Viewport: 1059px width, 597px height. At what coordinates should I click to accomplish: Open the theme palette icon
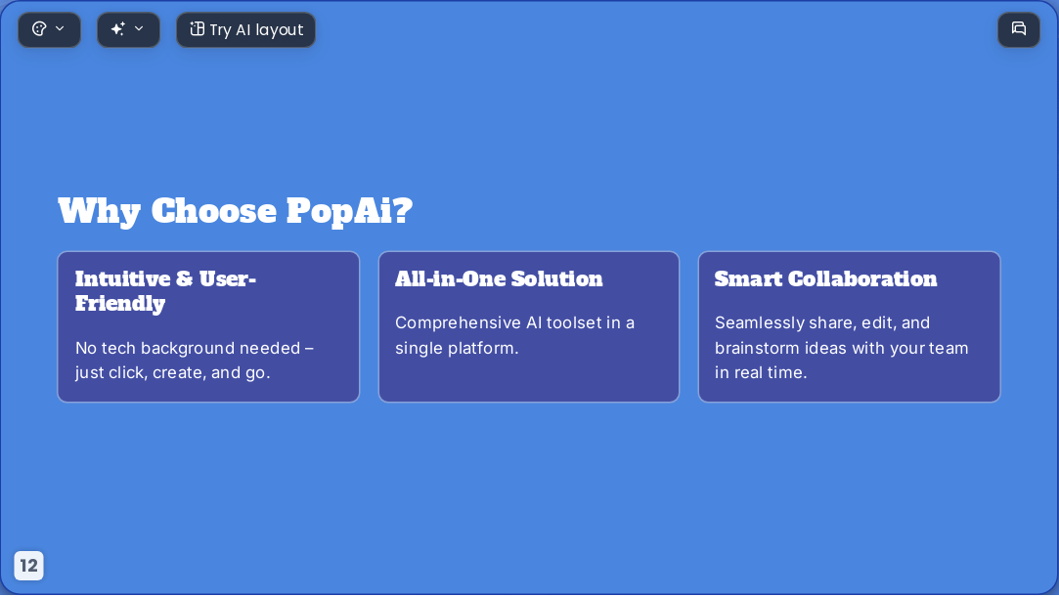tap(39, 29)
